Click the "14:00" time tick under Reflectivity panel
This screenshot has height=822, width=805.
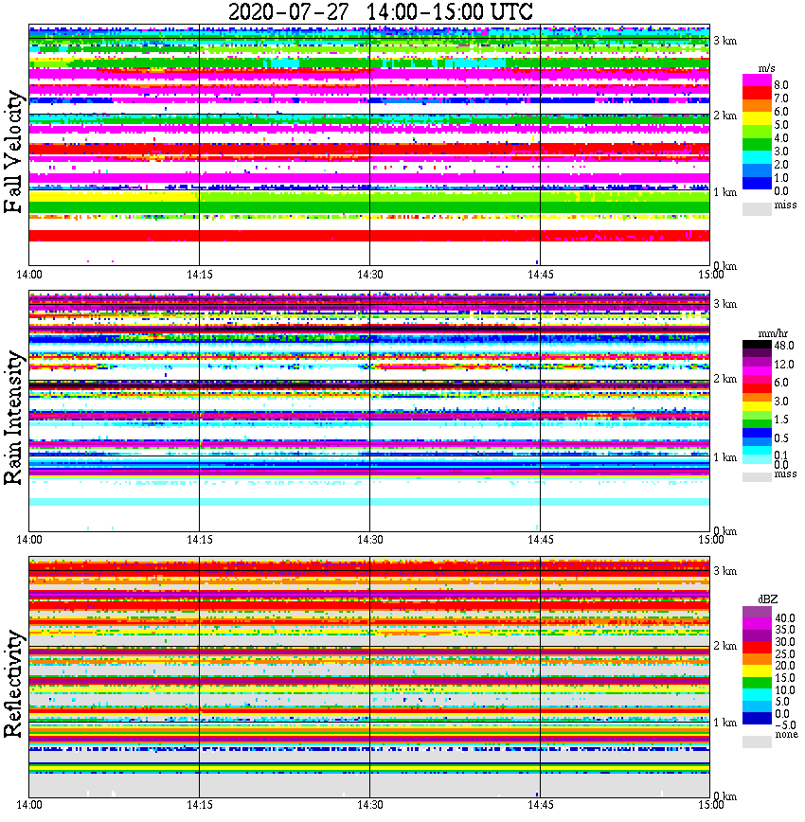coord(29,805)
